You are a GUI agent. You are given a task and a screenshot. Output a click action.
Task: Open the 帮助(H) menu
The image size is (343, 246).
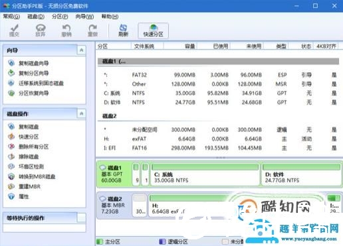[x=110, y=17]
